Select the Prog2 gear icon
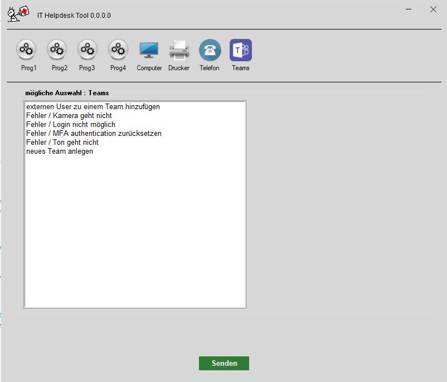Viewport: 447px width, 382px height. [57, 50]
